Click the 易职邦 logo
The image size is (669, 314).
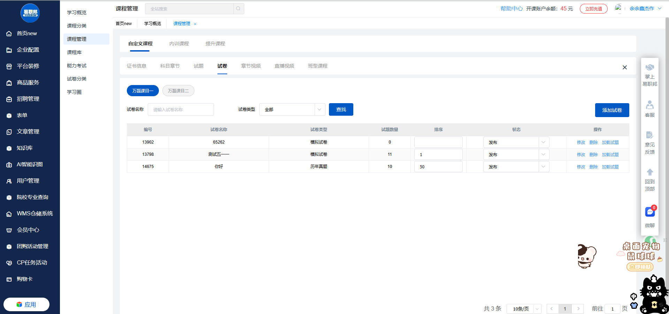30,13
